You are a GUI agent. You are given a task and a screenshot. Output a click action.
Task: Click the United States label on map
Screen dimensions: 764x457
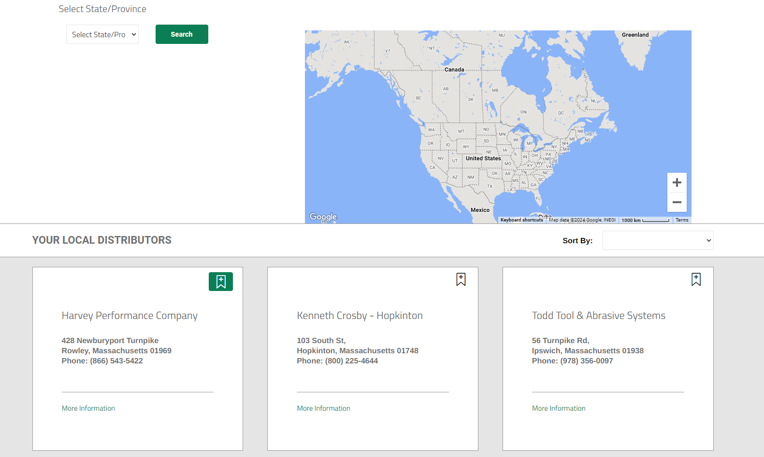pos(483,158)
